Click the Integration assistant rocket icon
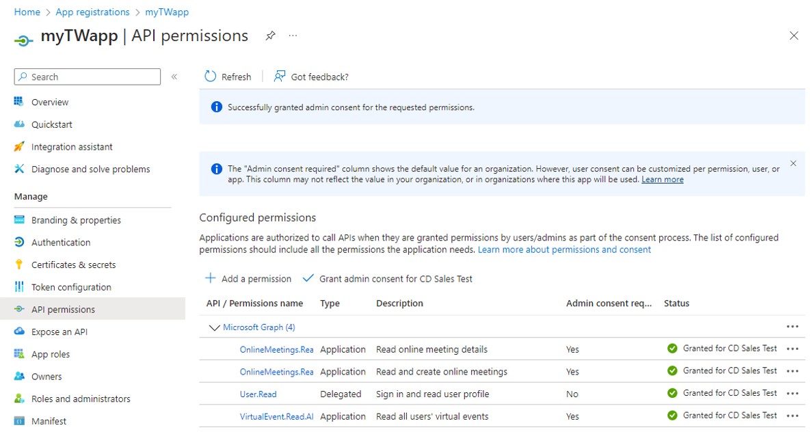811x434 pixels. point(19,147)
